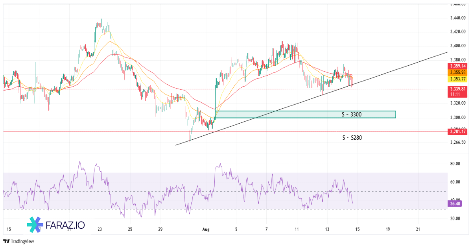Click the red 3,281.17 horizontal line label
The width and height of the screenshot is (472, 248).
point(457,132)
